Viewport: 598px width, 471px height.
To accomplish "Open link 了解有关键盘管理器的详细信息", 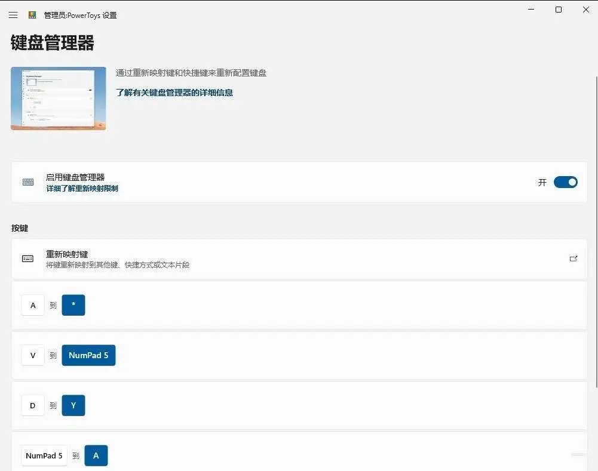I will [x=174, y=93].
